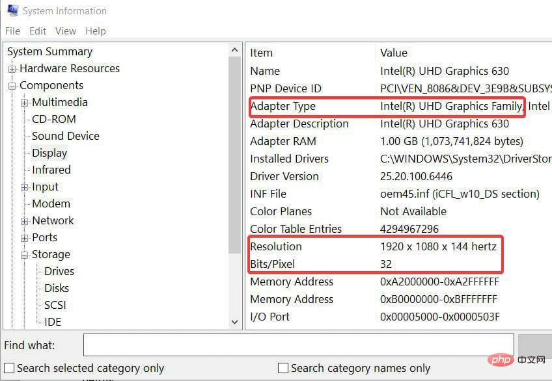Screen dimensions: 552x381
Task: Expand the Input category
Action: (25, 187)
